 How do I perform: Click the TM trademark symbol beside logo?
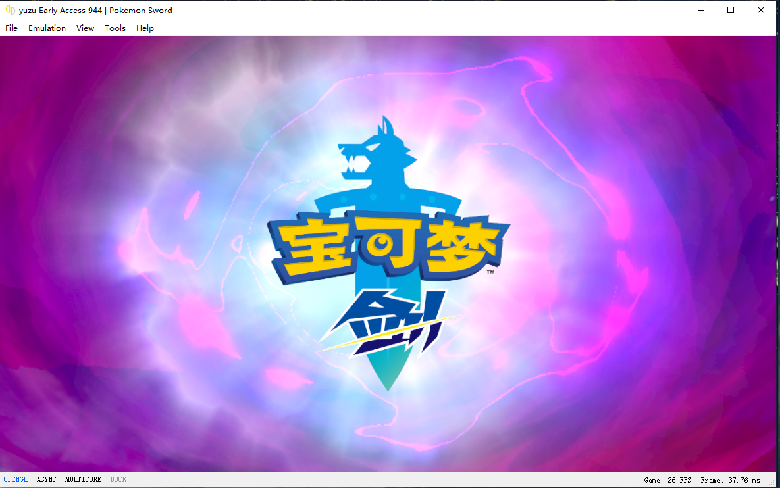490,272
